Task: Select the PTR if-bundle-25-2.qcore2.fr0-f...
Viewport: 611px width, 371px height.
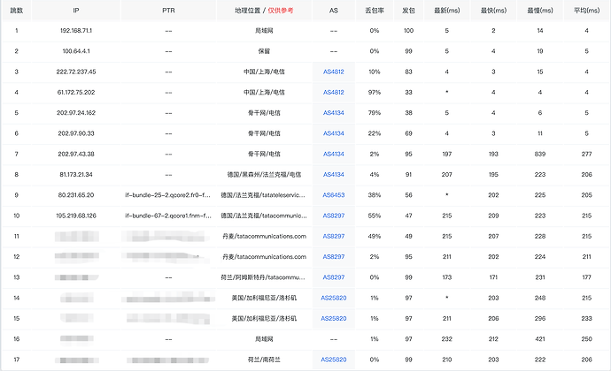Action: pos(167,195)
